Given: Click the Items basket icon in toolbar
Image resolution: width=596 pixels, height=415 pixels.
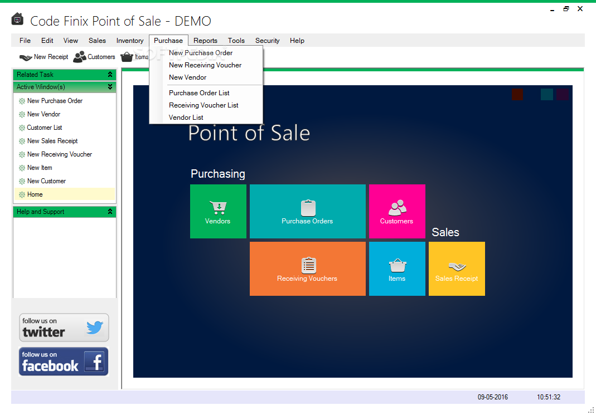Looking at the screenshot, I should (x=127, y=57).
